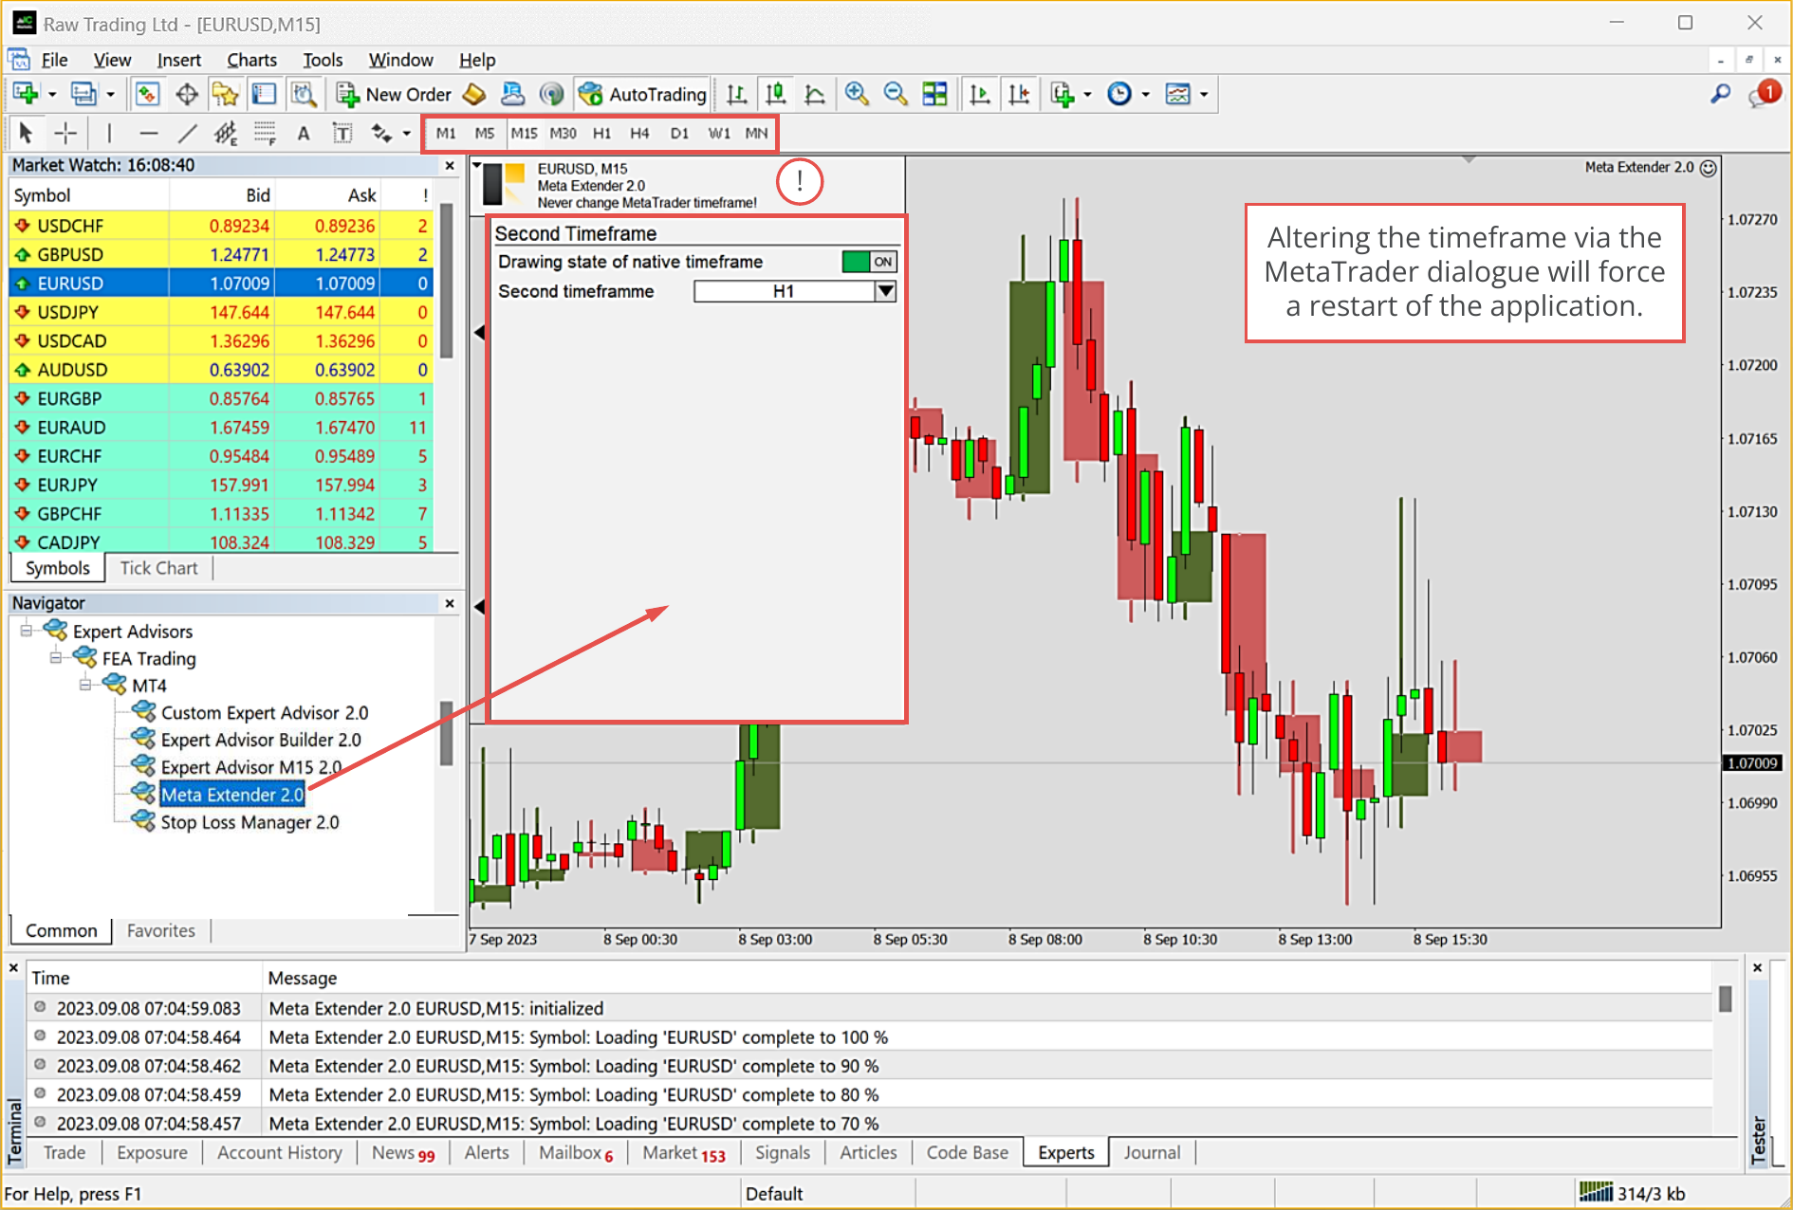Open the Periods clock icon
1793x1210 pixels.
tap(1119, 94)
